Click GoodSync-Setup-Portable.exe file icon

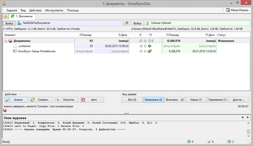[15, 51]
